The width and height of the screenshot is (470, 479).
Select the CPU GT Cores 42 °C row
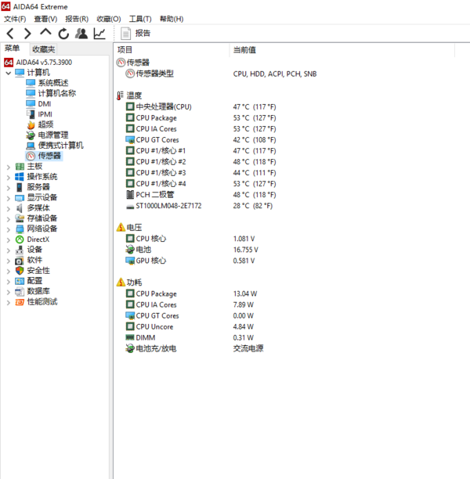click(201, 140)
